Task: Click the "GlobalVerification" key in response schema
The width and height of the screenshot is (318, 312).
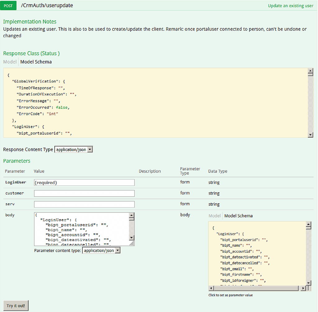Action: click(x=35, y=81)
